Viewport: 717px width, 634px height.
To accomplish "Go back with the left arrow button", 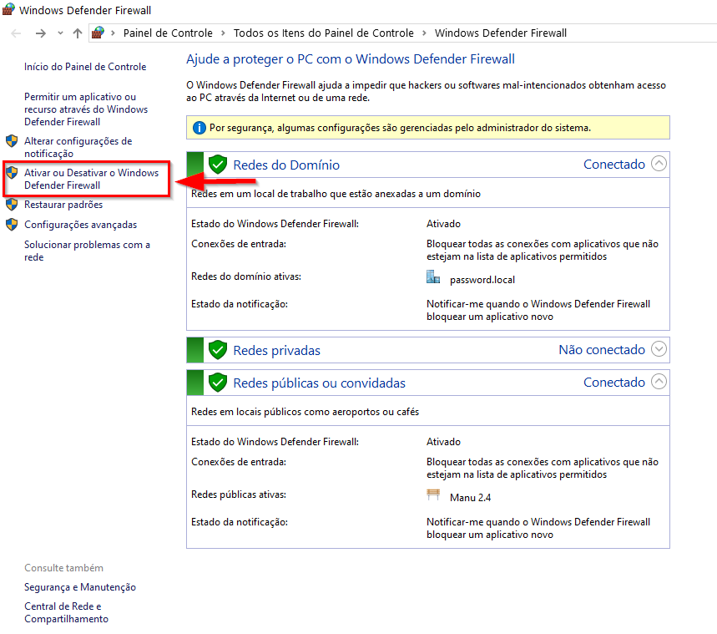I will click(16, 33).
